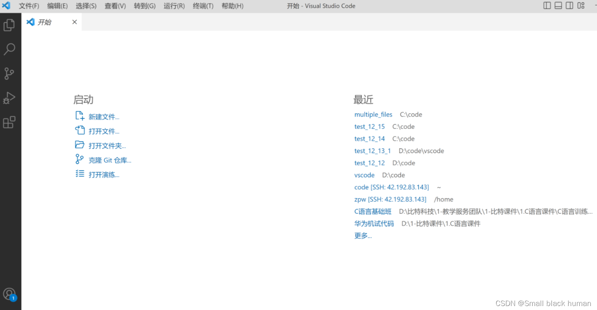This screenshot has height=310, width=597.
Task: Open the Run and Debug view
Action: point(9,98)
